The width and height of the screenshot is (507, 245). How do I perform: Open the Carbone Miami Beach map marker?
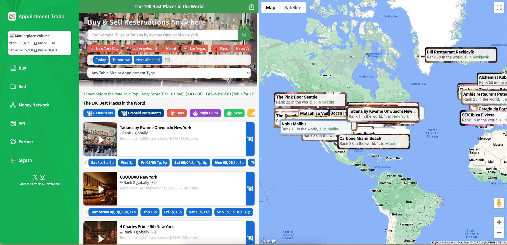373,141
